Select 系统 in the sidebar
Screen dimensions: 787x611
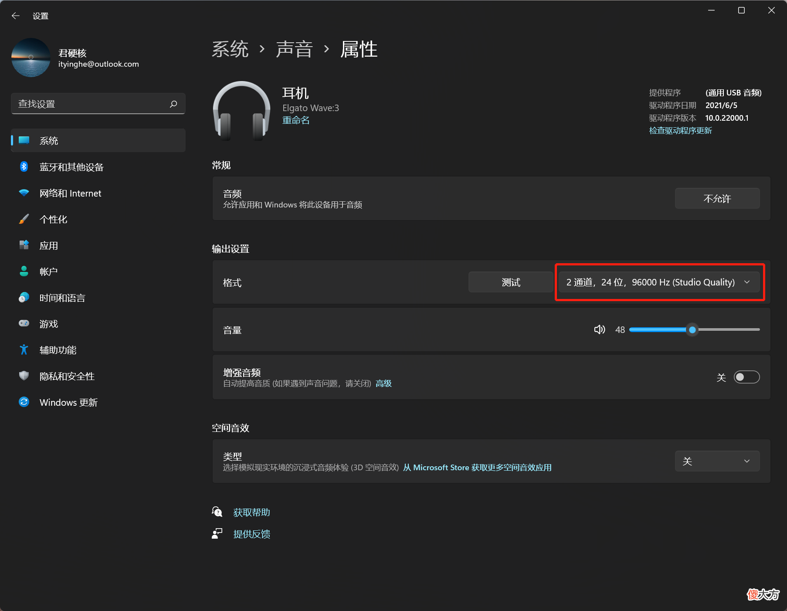(x=98, y=140)
